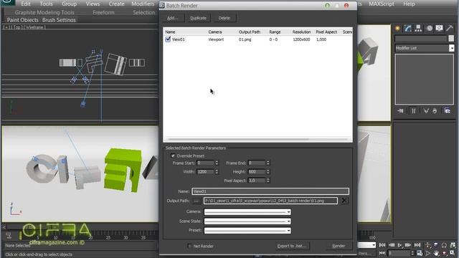Enable the Net Render checkbox
The height and width of the screenshot is (258, 459).
click(189, 246)
